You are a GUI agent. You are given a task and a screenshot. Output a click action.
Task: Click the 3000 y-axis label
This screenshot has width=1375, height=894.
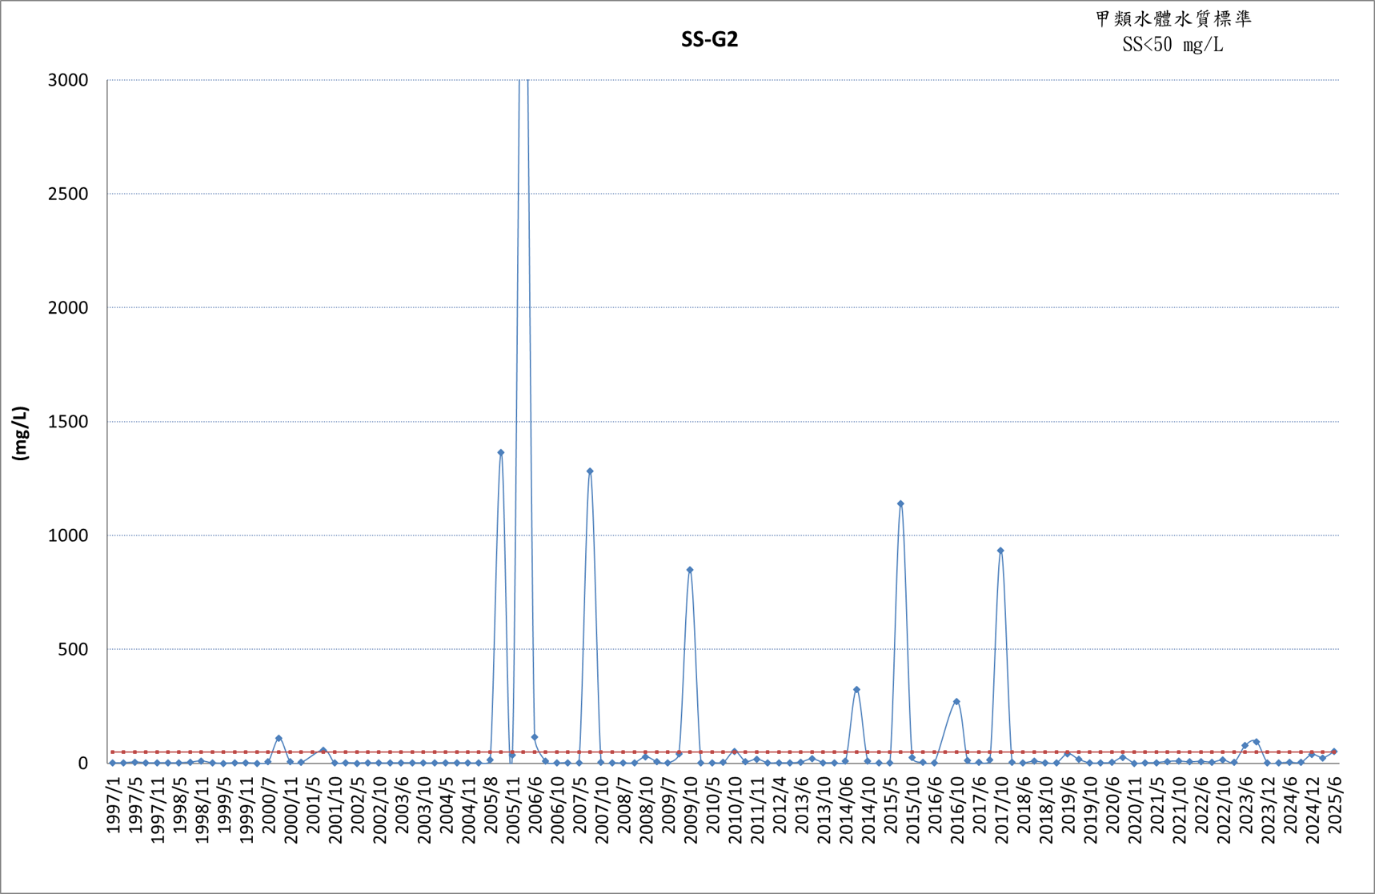(68, 80)
